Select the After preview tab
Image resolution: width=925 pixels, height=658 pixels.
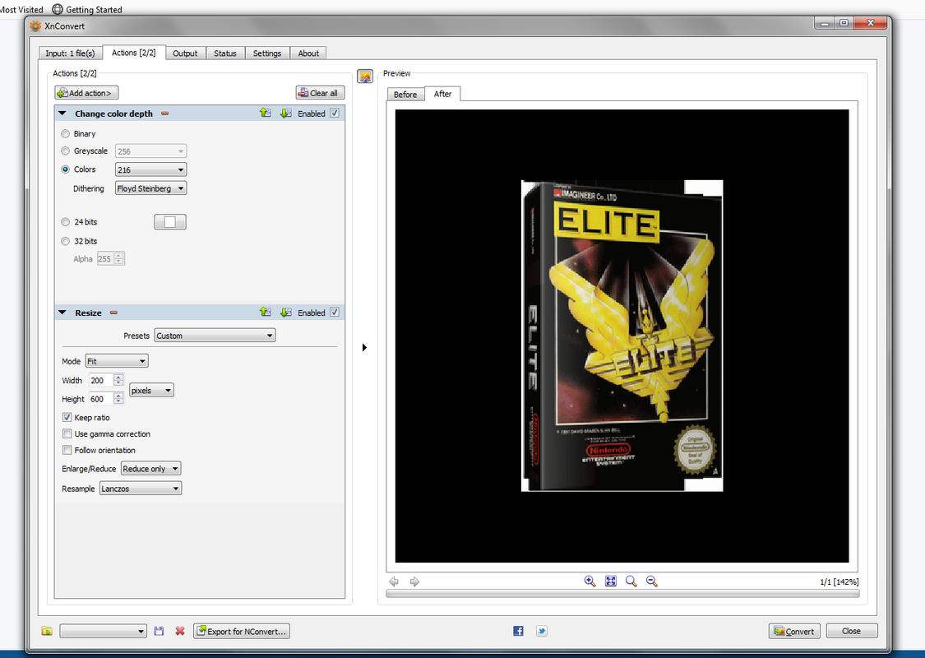click(442, 94)
